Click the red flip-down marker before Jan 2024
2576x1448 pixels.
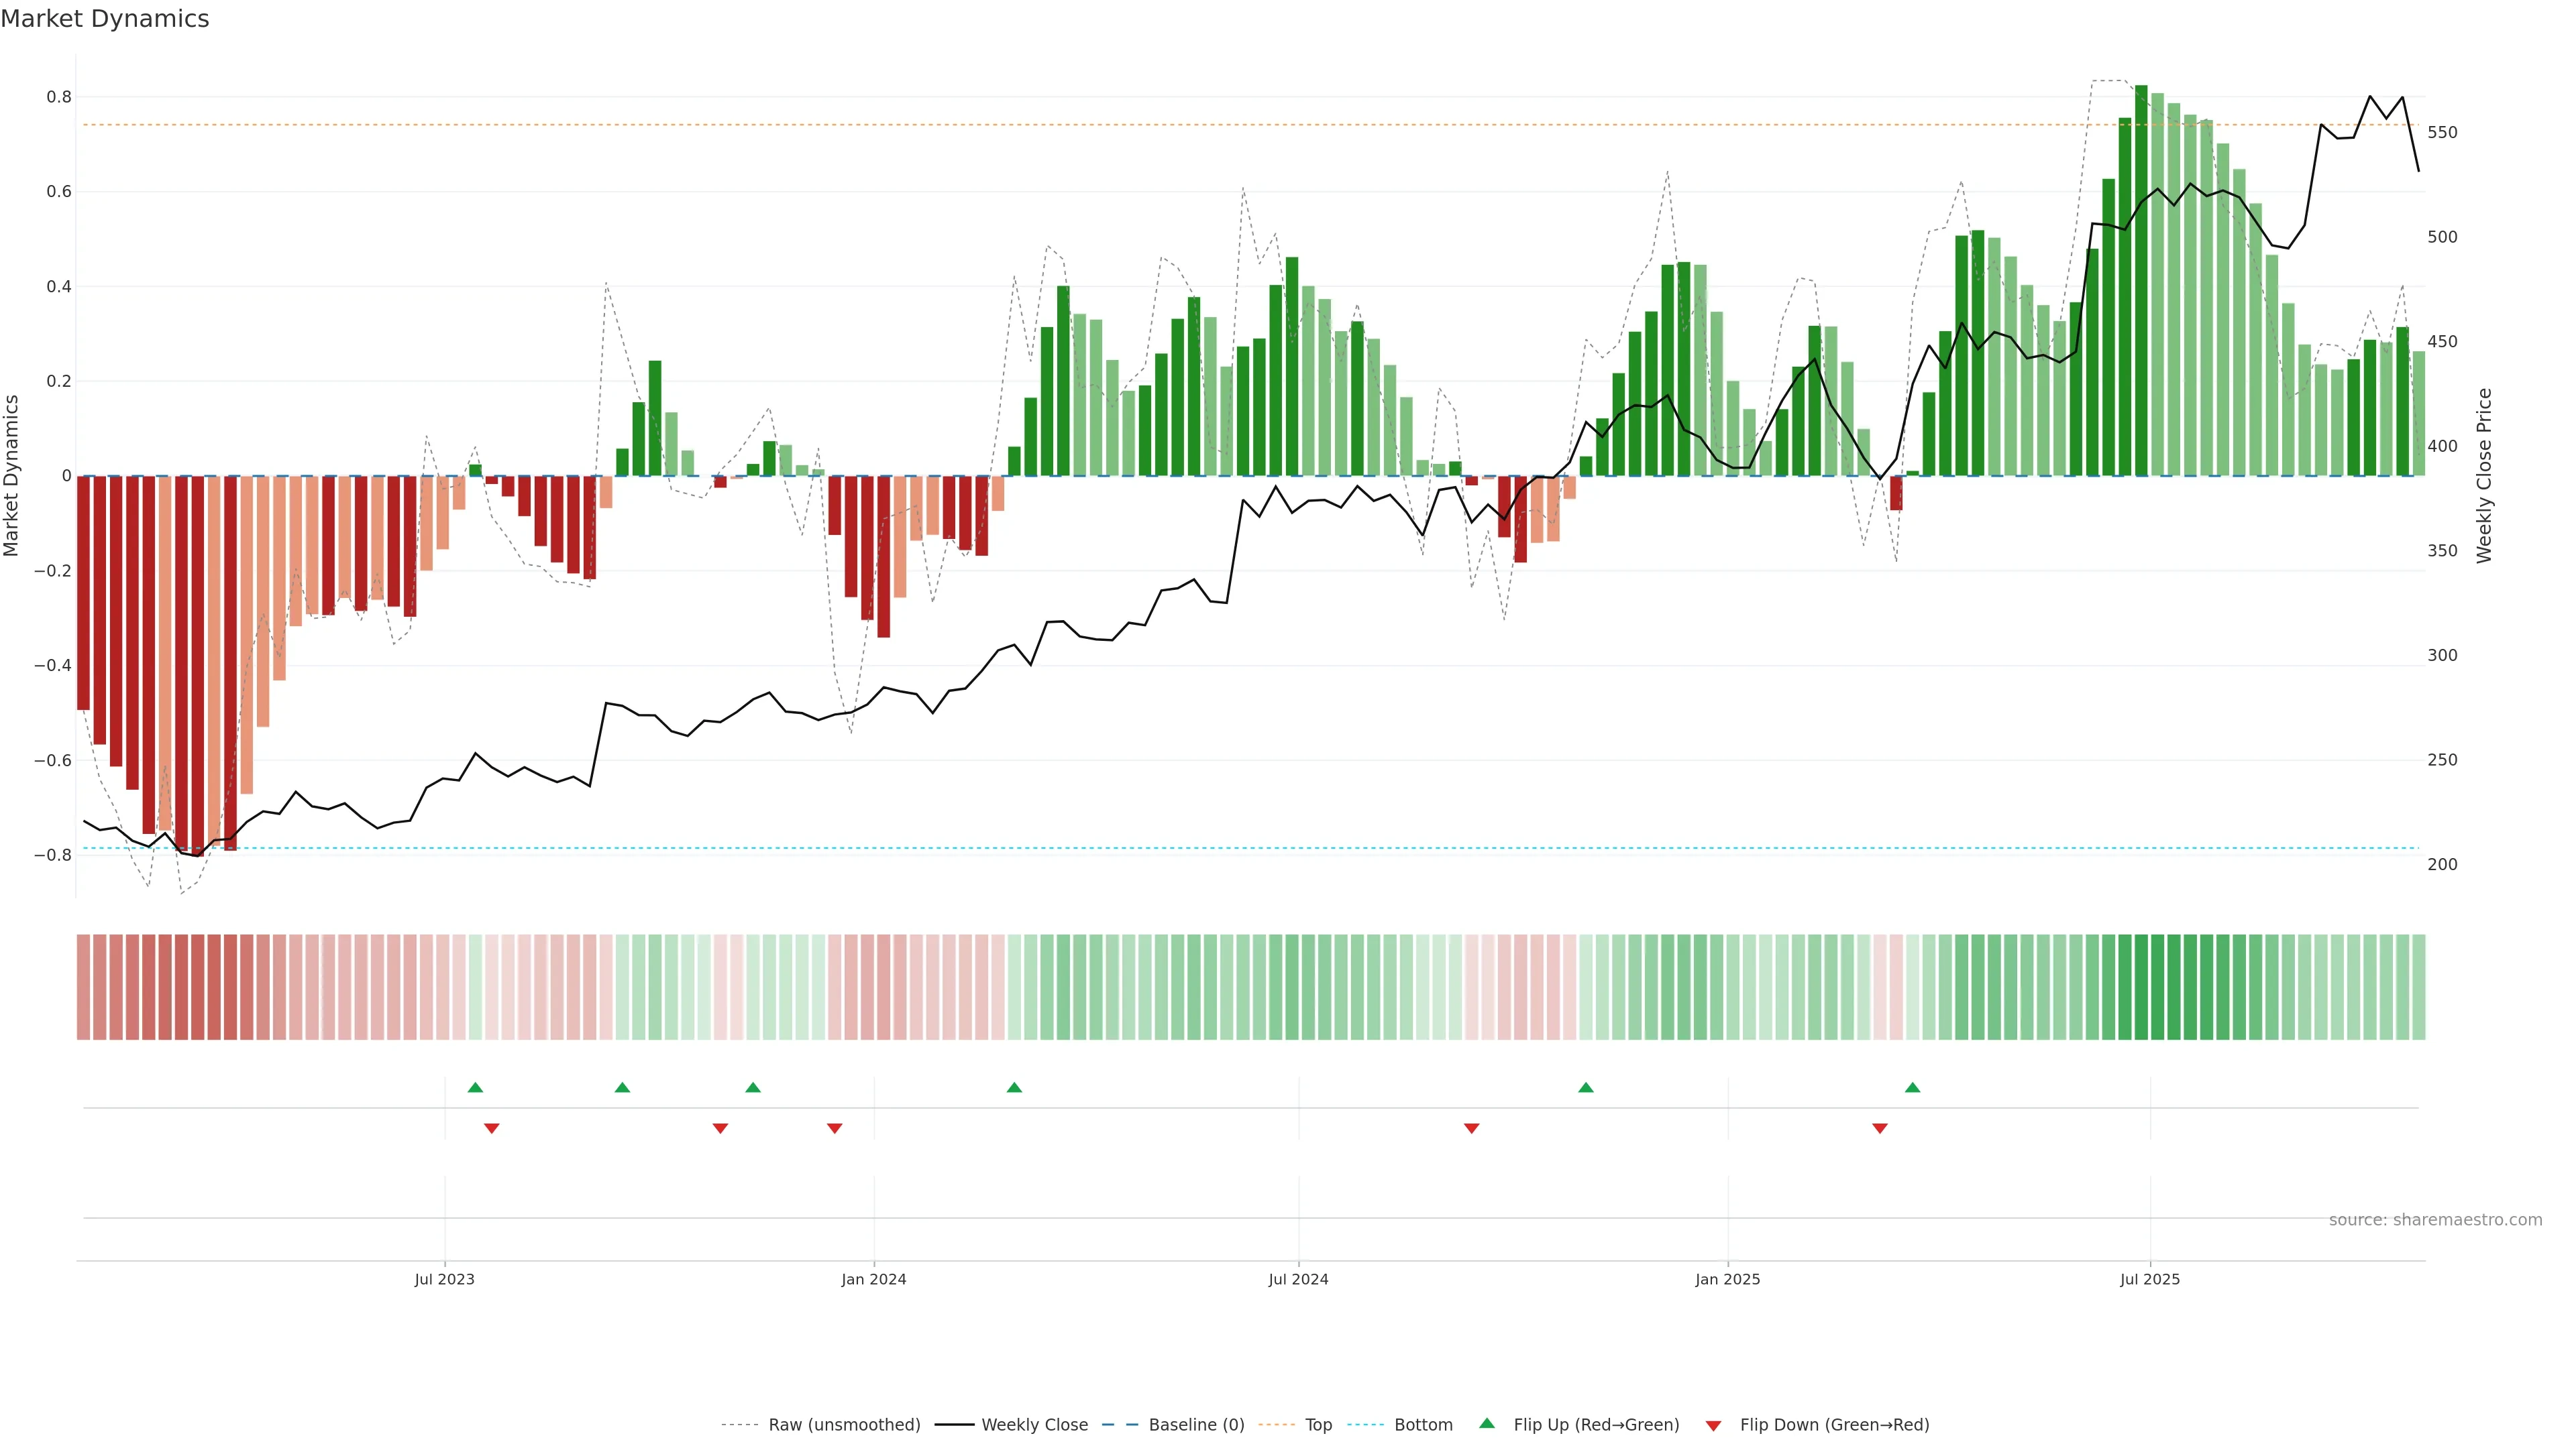coord(834,1128)
